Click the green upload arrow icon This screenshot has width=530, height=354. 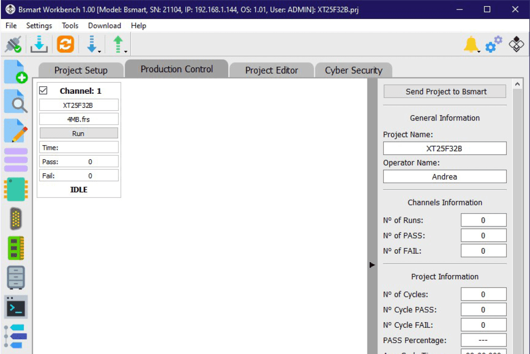tap(117, 44)
